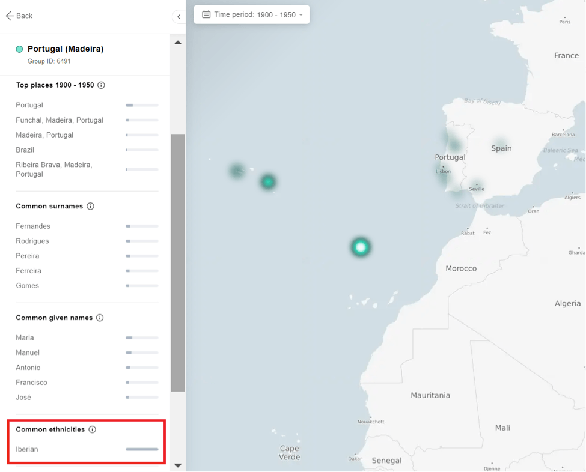
Task: Click the Algeria label on the map
Action: point(568,304)
